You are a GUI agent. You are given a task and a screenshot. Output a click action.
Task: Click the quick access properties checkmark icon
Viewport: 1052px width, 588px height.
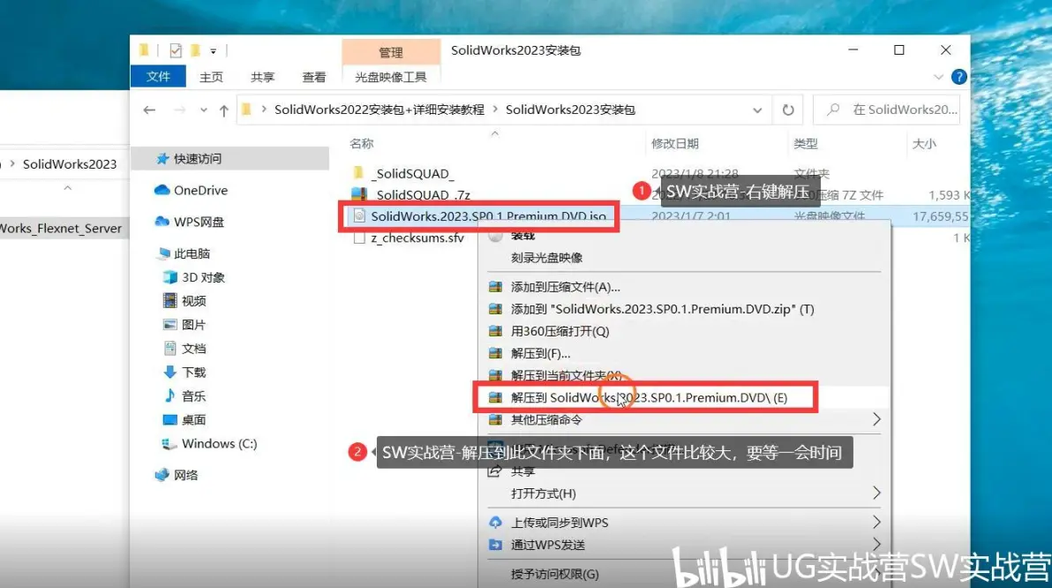(x=175, y=50)
